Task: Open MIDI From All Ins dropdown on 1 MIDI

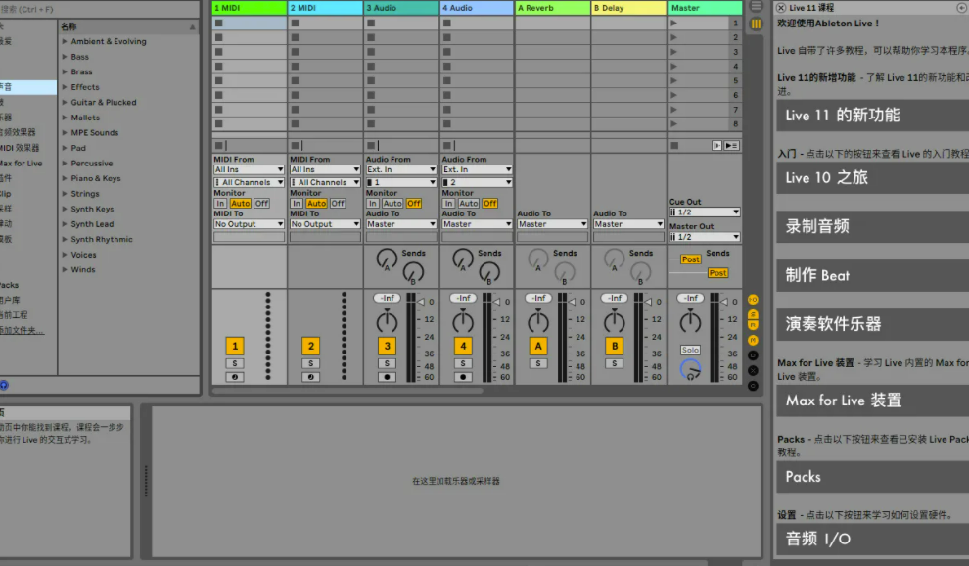Action: [249, 169]
